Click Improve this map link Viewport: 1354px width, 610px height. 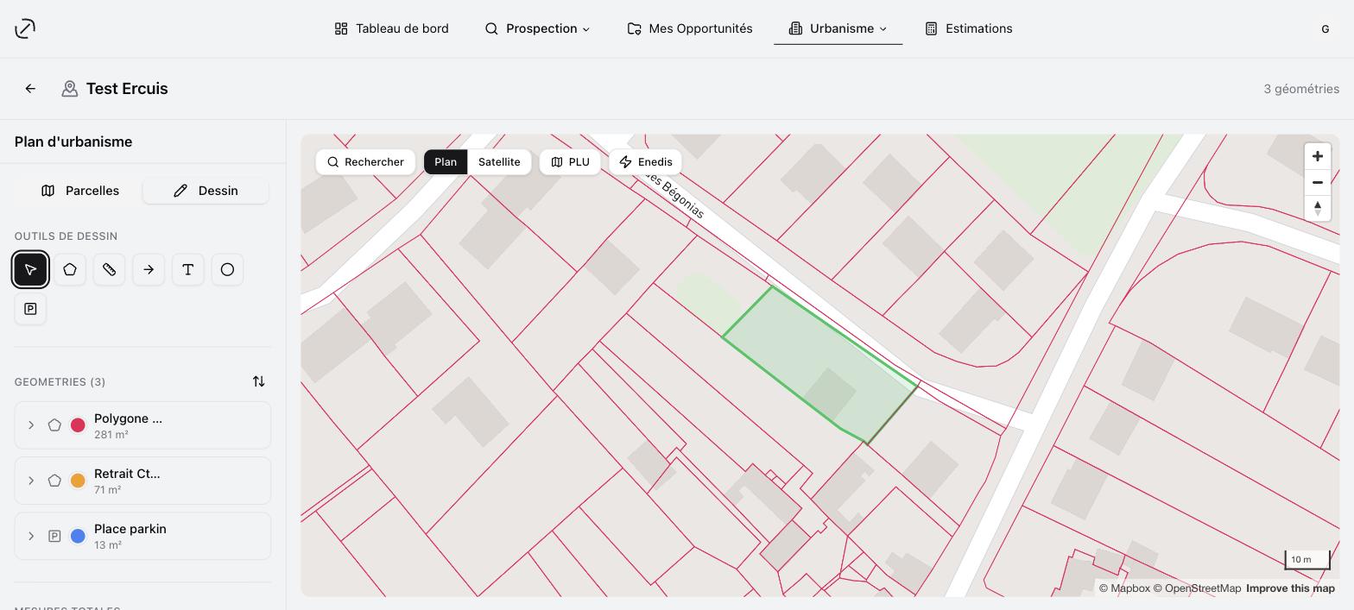1290,588
